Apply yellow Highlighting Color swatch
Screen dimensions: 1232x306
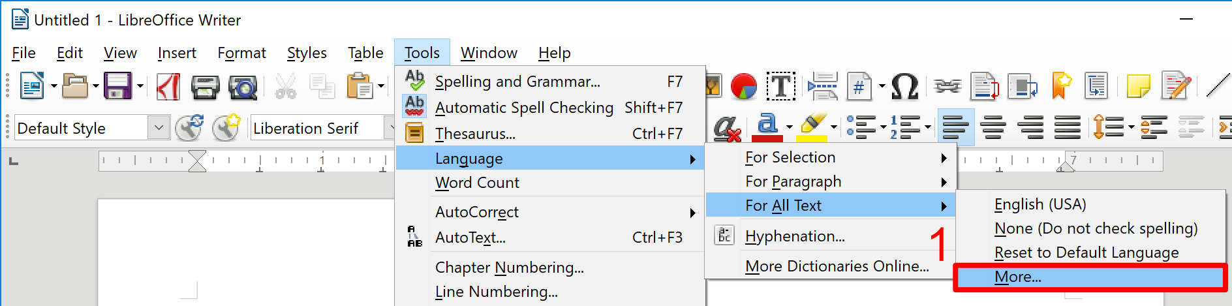[x=812, y=127]
